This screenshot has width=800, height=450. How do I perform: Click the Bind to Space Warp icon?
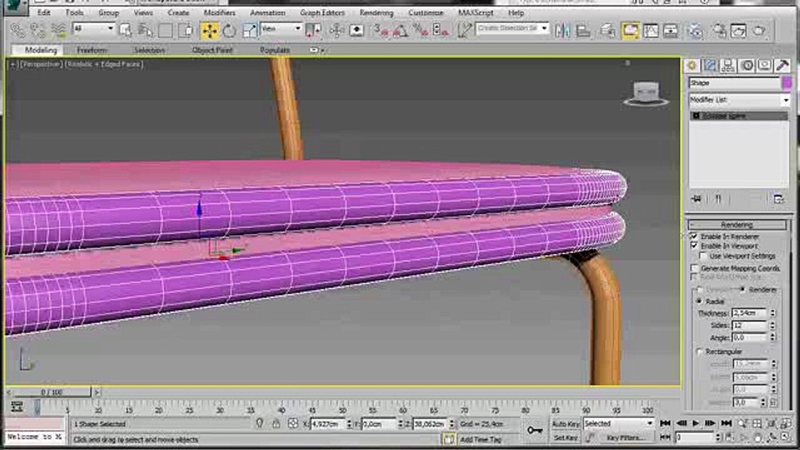(x=59, y=29)
